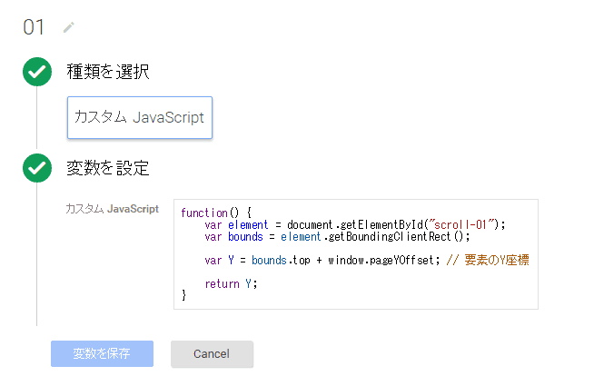Click the カスタム JavaScript field label

click(111, 209)
